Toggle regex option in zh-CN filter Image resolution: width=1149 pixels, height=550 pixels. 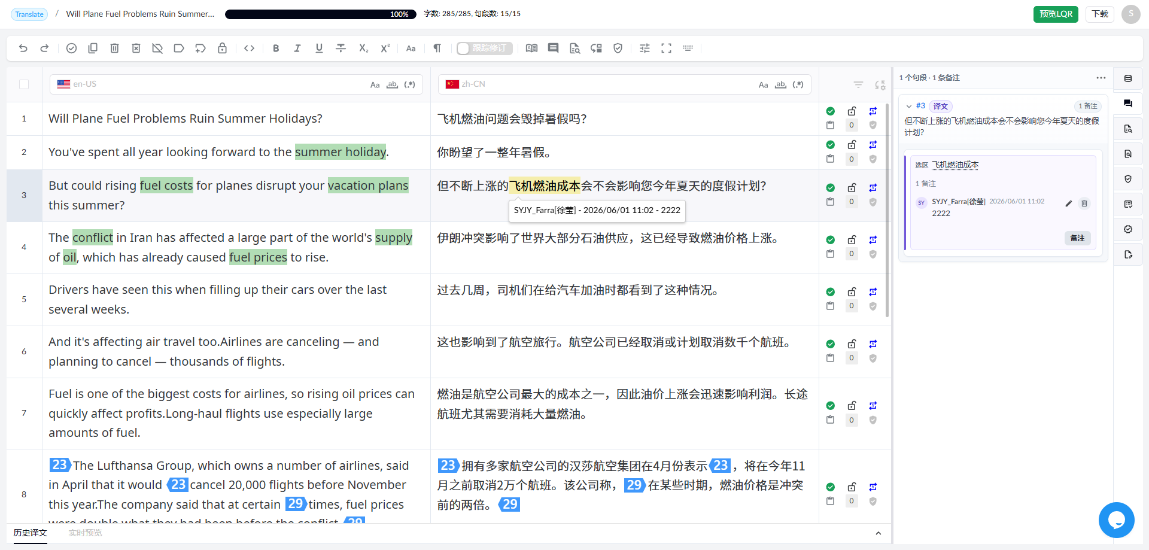798,85
